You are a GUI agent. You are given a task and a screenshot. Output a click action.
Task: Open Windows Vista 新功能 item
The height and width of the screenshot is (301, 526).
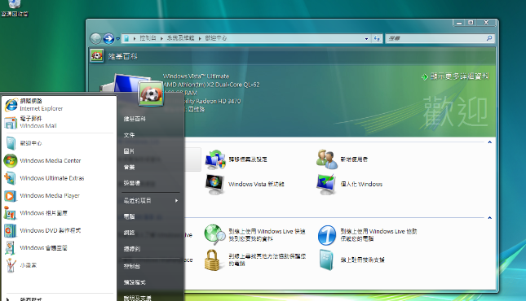coord(245,184)
